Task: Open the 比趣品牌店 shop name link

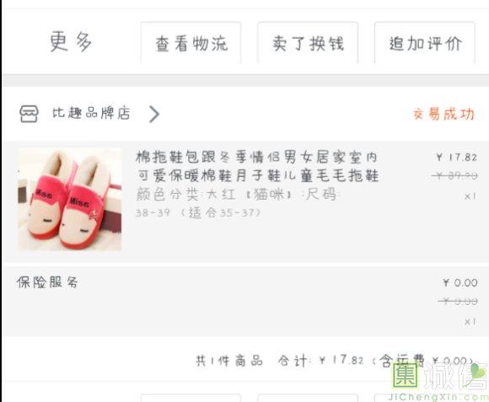Action: click(x=91, y=113)
